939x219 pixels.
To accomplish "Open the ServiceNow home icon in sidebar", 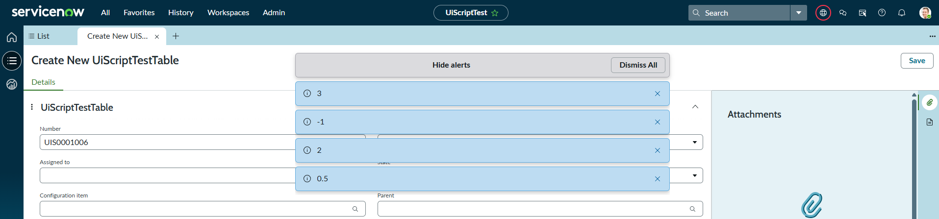I will point(12,37).
